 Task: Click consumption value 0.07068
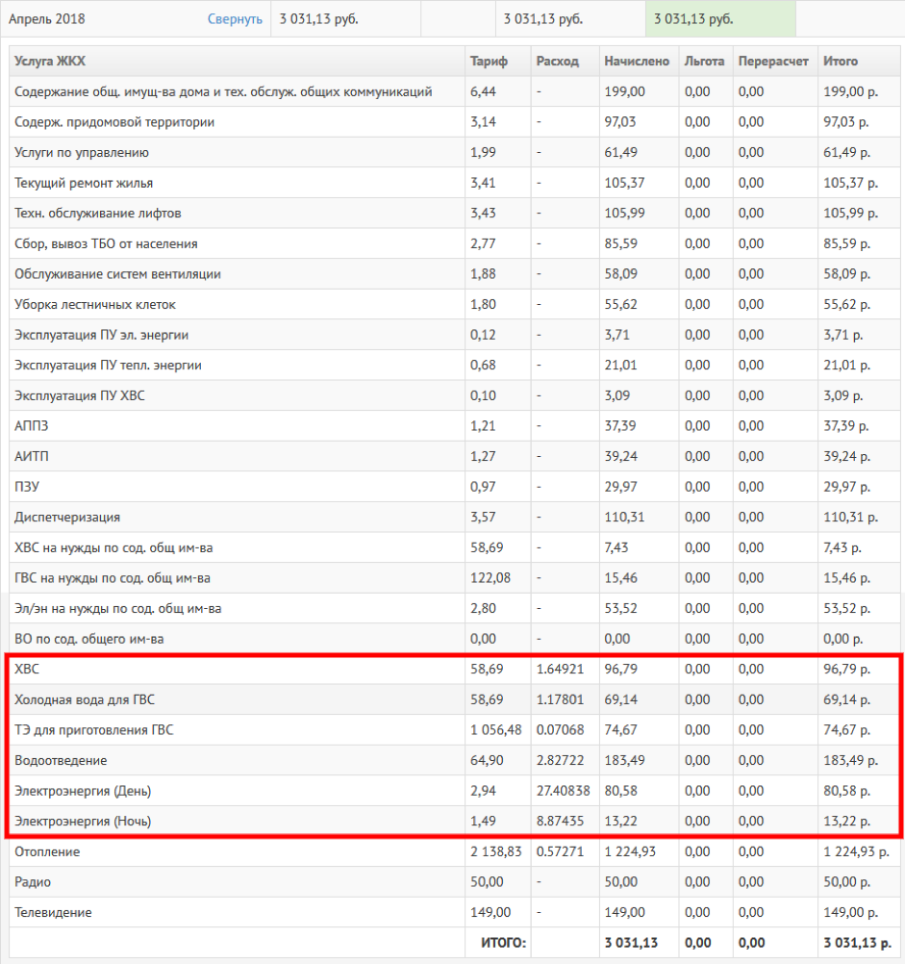coord(560,730)
